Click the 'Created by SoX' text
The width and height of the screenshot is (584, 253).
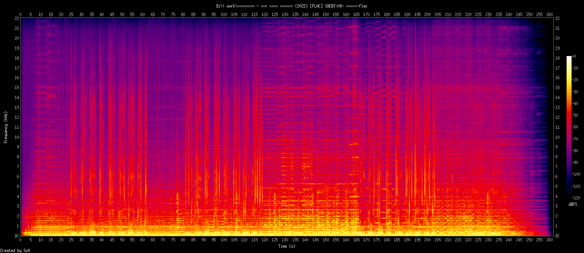pyautogui.click(x=15, y=251)
